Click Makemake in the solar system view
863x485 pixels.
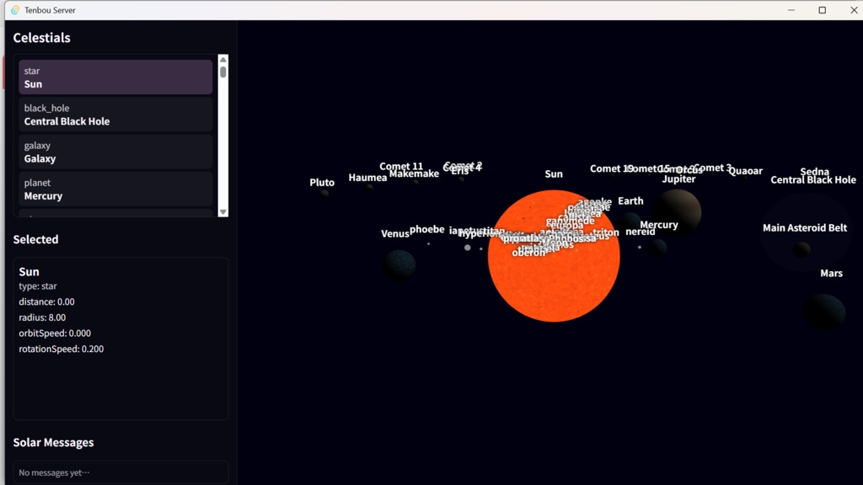(x=413, y=174)
